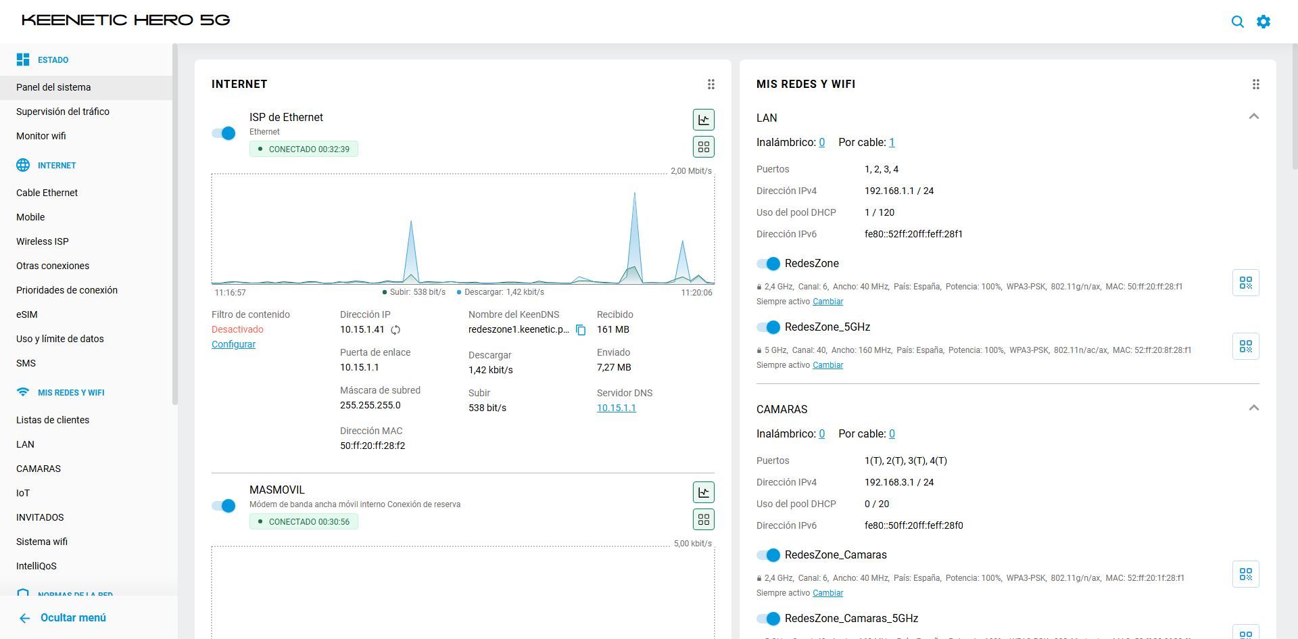Collapse the LAN section
Viewport: 1298px width, 639px height.
tap(1253, 117)
